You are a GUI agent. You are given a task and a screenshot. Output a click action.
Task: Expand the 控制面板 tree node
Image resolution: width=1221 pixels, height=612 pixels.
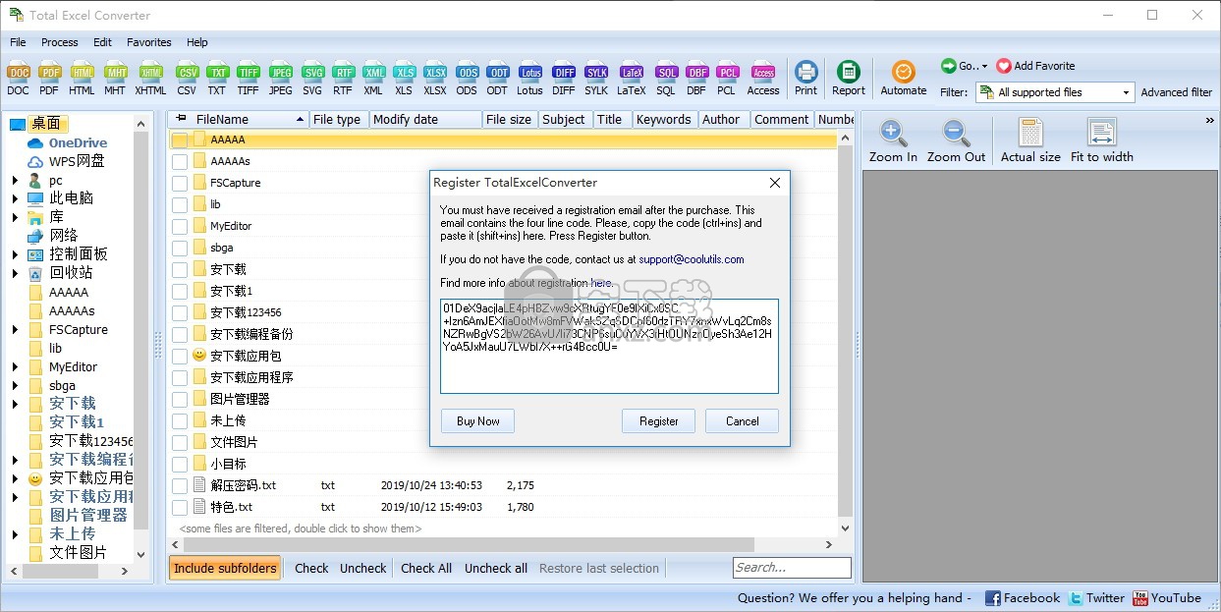[15, 254]
